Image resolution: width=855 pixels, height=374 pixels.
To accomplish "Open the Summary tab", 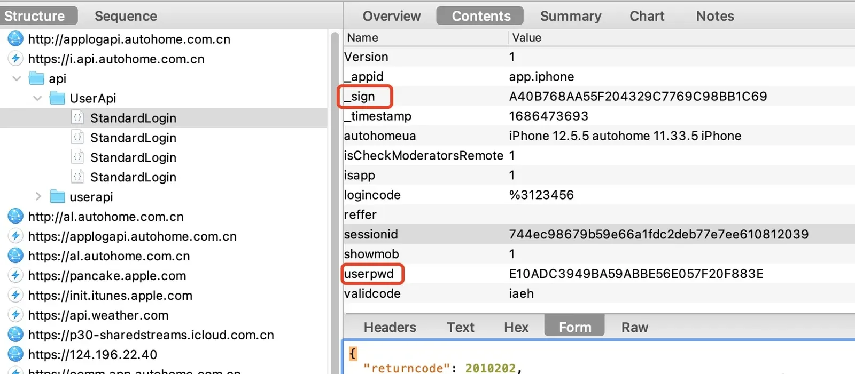I will [571, 16].
